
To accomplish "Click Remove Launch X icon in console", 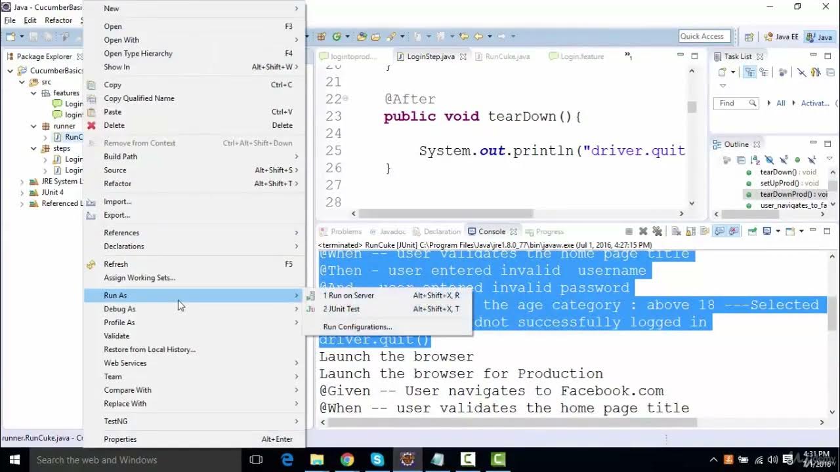I will (643, 231).
